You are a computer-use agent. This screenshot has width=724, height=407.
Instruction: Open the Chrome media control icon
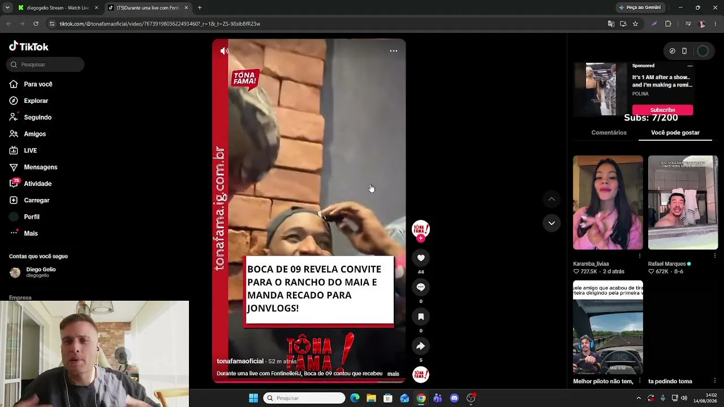click(688, 24)
